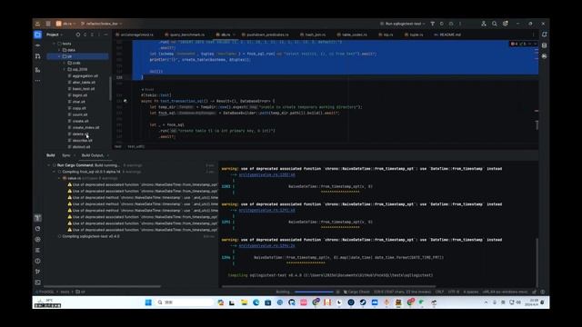Click the run gutter icon beside test_transaction_sql
The width and height of the screenshot is (582, 327).
[125, 101]
